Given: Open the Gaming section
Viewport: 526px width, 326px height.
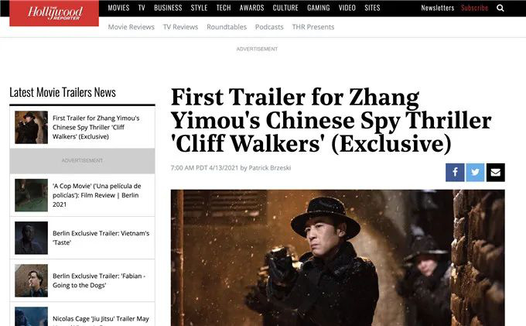Looking at the screenshot, I should 319,8.
